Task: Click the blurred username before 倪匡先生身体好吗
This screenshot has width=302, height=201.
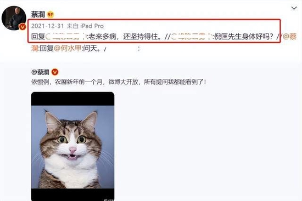Action: click(x=192, y=37)
